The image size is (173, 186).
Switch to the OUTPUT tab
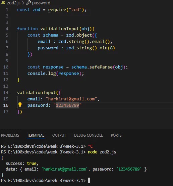point(59,135)
